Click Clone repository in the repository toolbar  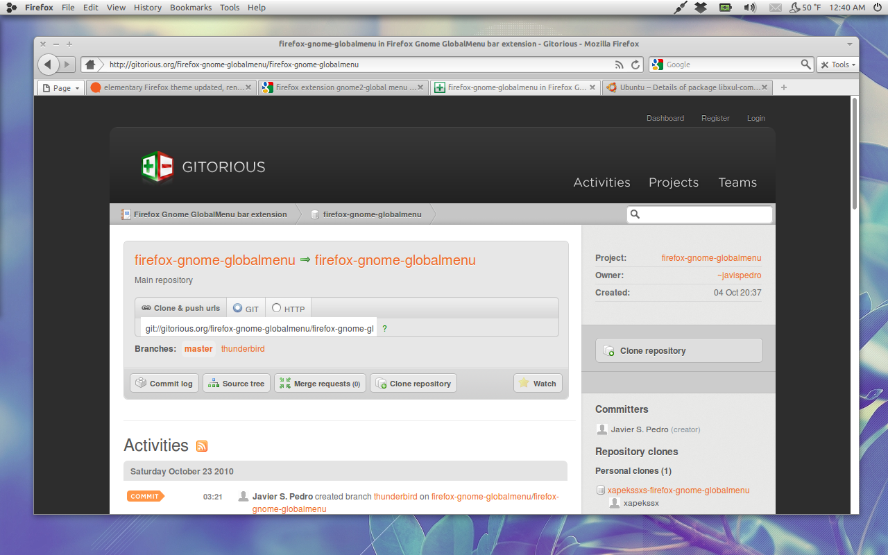(413, 384)
